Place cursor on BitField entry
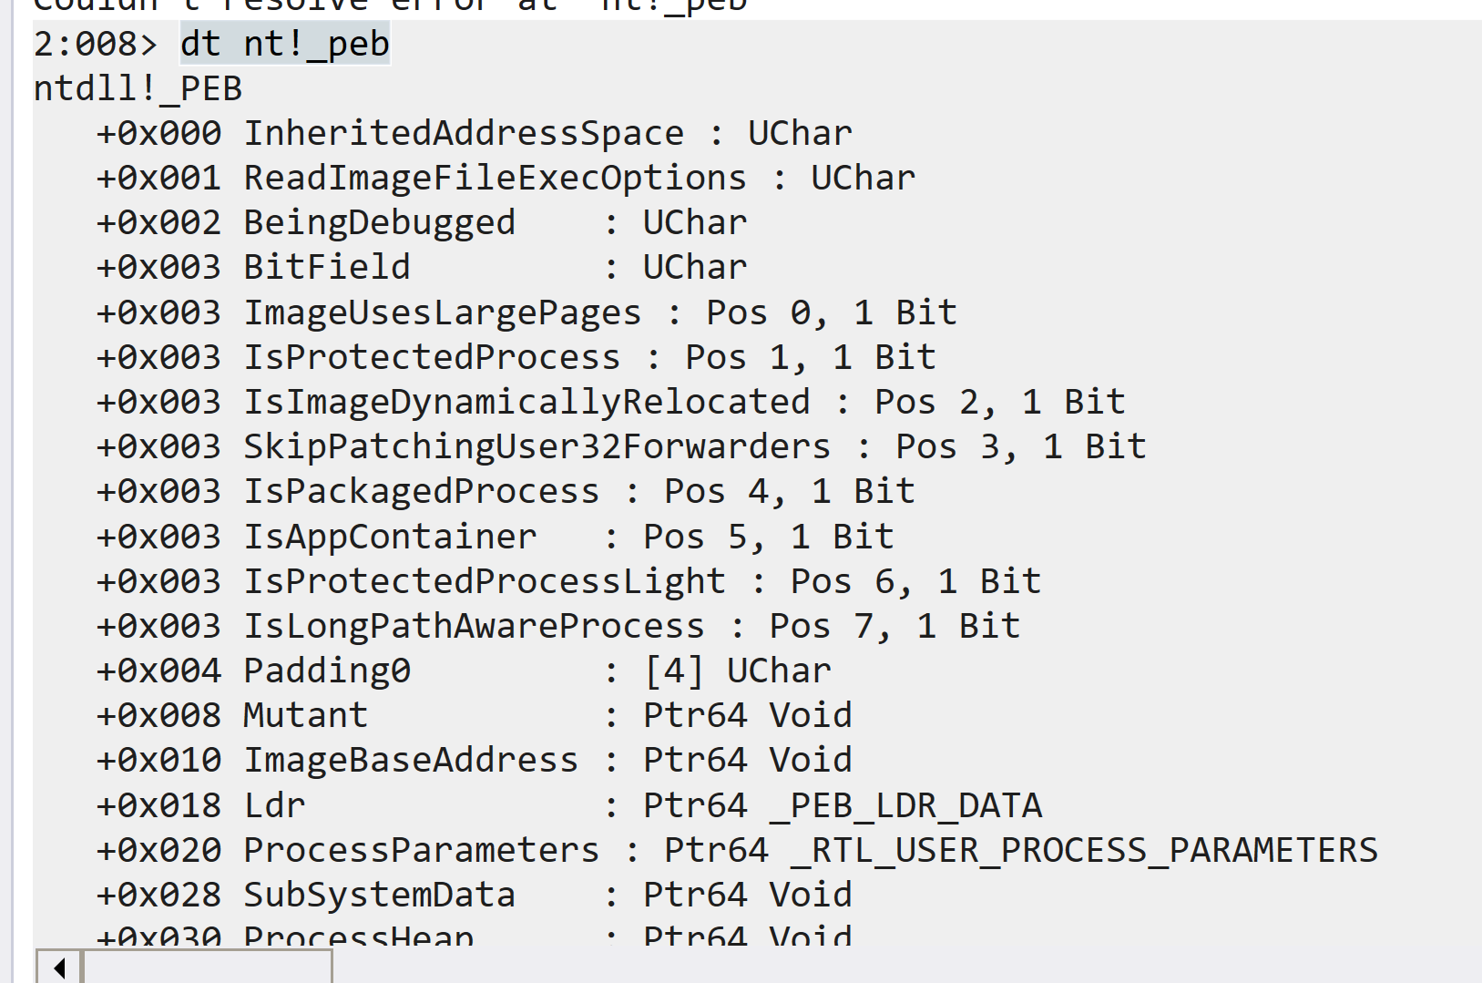 click(327, 267)
